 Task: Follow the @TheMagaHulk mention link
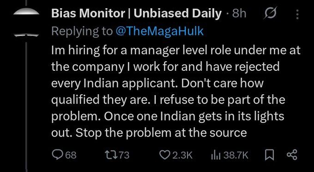point(160,31)
